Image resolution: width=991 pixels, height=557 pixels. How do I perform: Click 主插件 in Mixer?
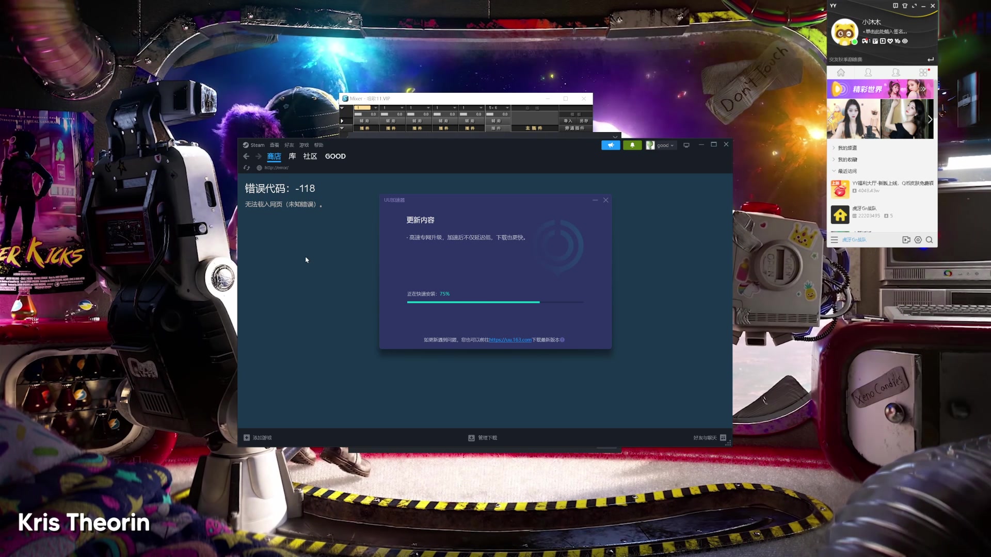pyautogui.click(x=534, y=128)
